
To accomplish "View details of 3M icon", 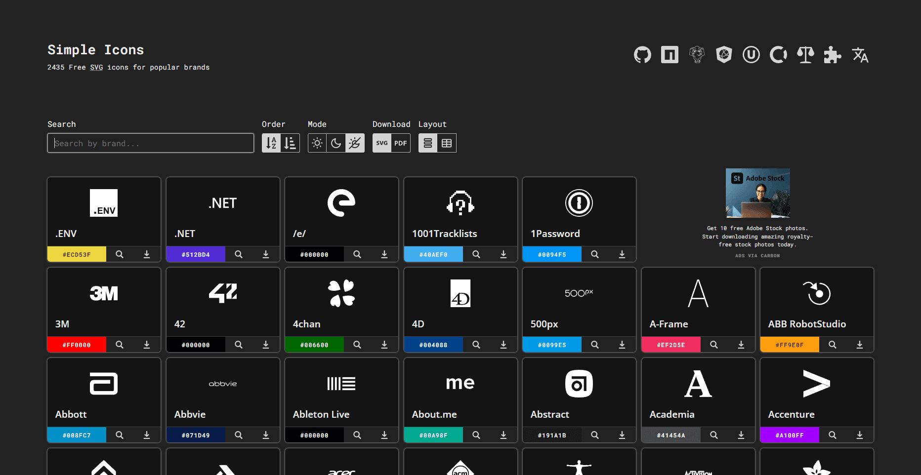I will click(x=120, y=345).
